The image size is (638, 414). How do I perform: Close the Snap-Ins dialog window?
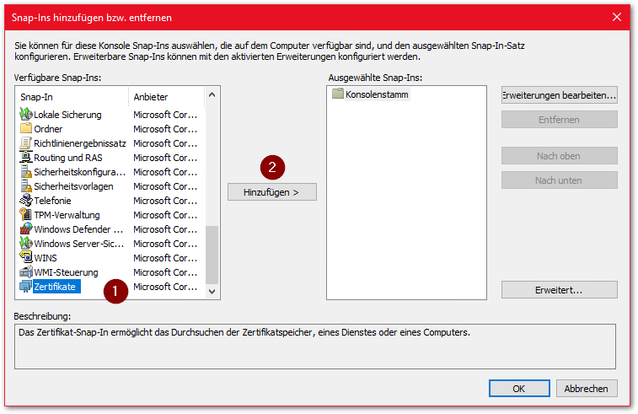616,13
